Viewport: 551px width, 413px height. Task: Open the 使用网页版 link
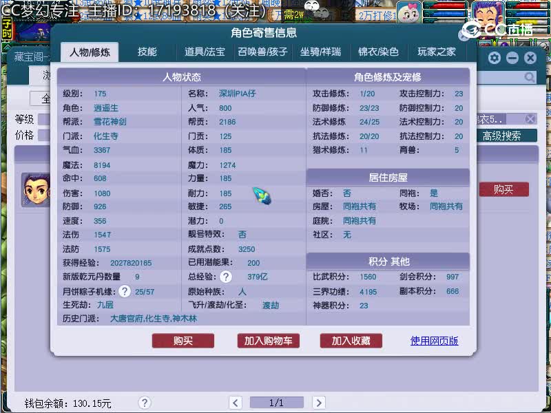pyautogui.click(x=435, y=341)
